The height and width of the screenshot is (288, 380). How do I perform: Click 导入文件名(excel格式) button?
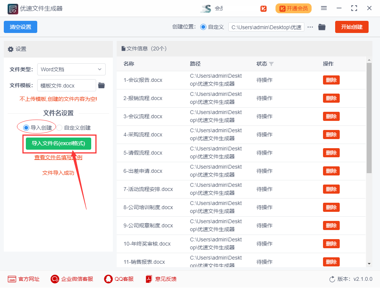[x=59, y=144]
